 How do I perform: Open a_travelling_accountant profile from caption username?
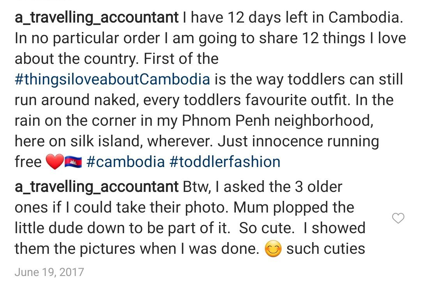[97, 18]
